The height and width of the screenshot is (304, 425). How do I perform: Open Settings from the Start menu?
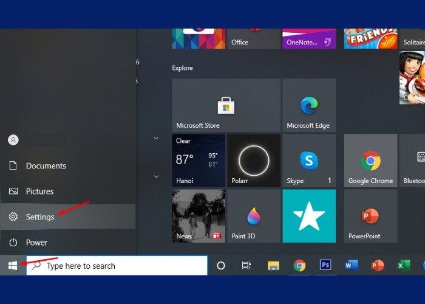(40, 217)
